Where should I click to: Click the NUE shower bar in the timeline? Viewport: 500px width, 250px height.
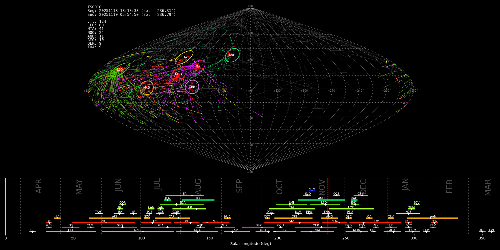(227, 218)
